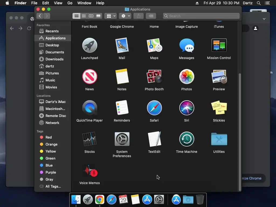Open the Photo Booth app icon

click(x=154, y=77)
